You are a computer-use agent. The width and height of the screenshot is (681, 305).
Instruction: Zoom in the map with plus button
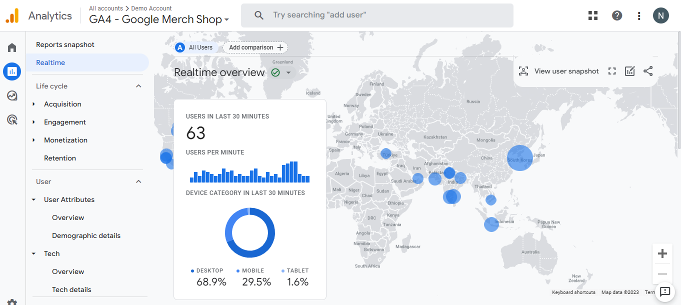point(662,253)
